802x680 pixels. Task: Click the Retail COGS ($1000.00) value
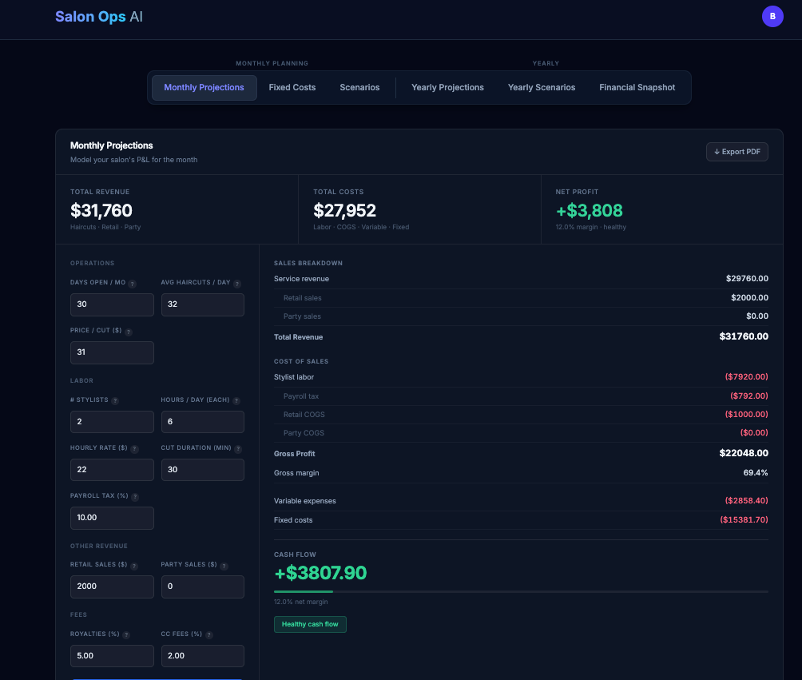[746, 414]
